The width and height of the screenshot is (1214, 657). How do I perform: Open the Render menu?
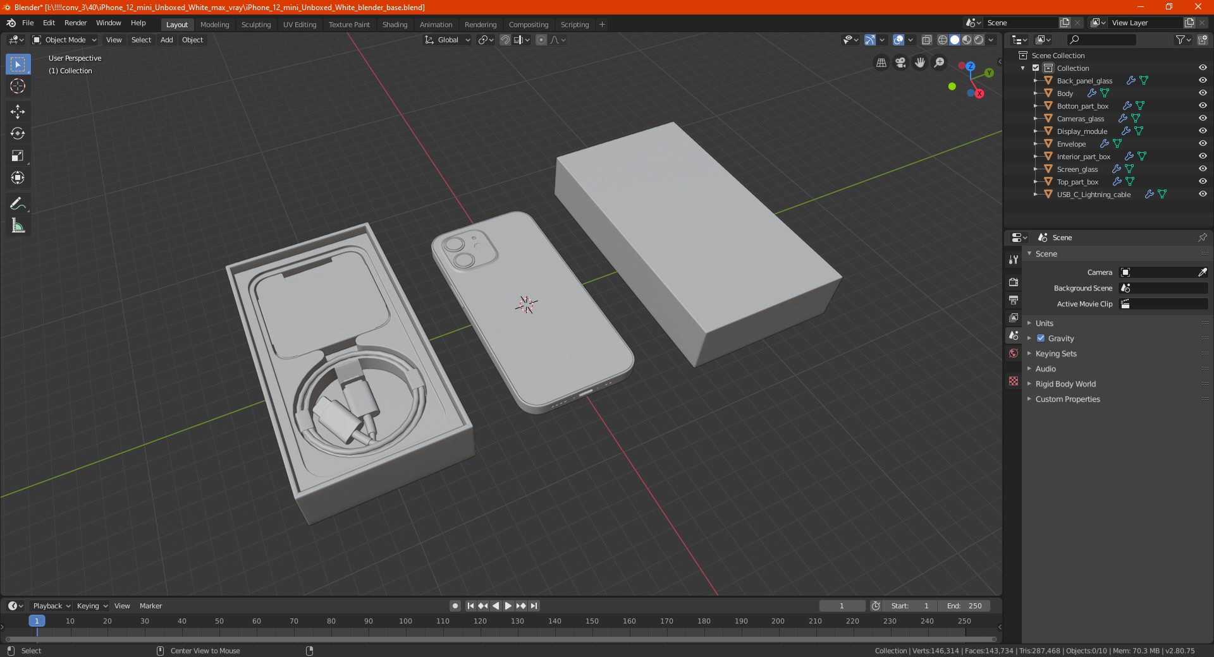75,23
